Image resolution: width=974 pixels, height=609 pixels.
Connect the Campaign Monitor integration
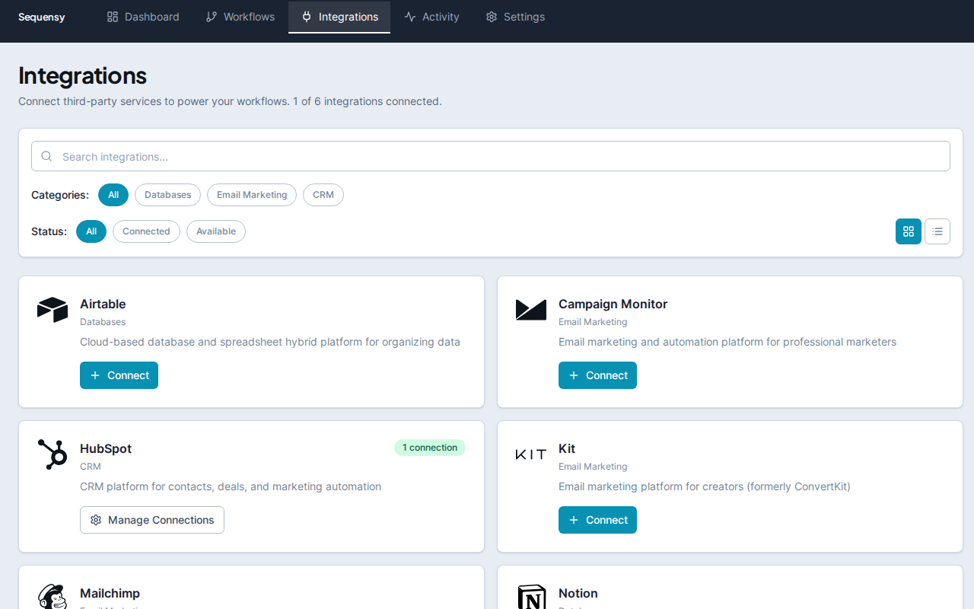(x=597, y=375)
